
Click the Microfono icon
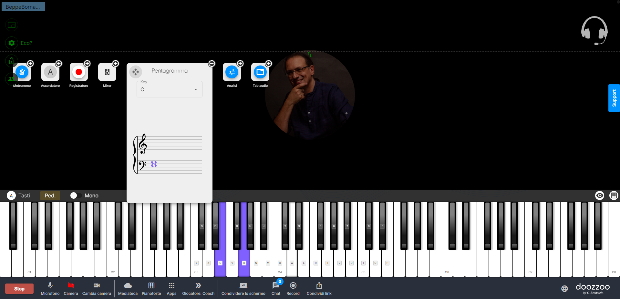[50, 286]
